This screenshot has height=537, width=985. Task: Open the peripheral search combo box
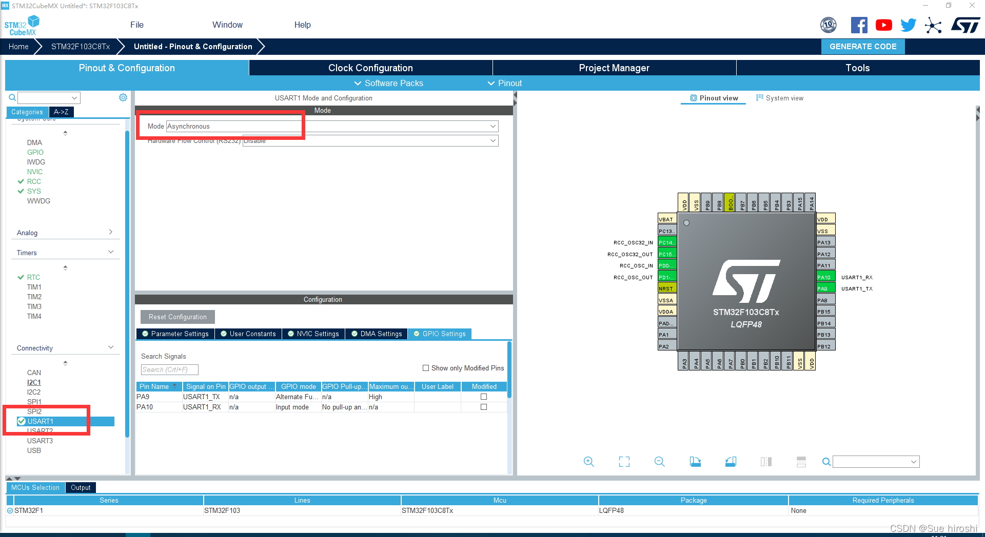49,97
